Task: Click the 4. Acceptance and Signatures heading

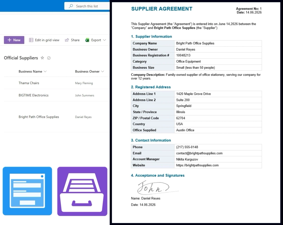Action: 158,175
